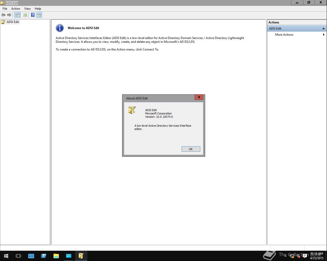Click the blue Help question mark icon
Viewport: 327px width, 261px height.
tap(33, 15)
